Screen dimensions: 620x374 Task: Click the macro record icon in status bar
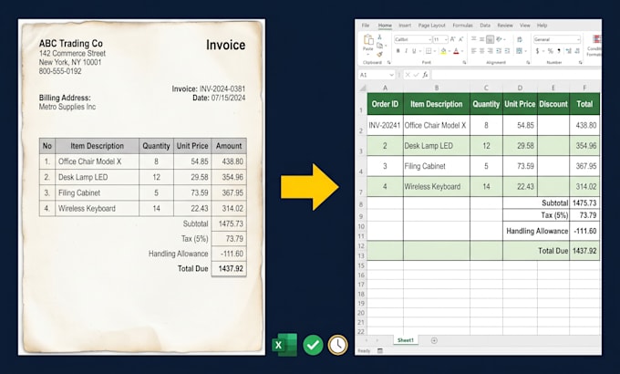click(x=380, y=350)
